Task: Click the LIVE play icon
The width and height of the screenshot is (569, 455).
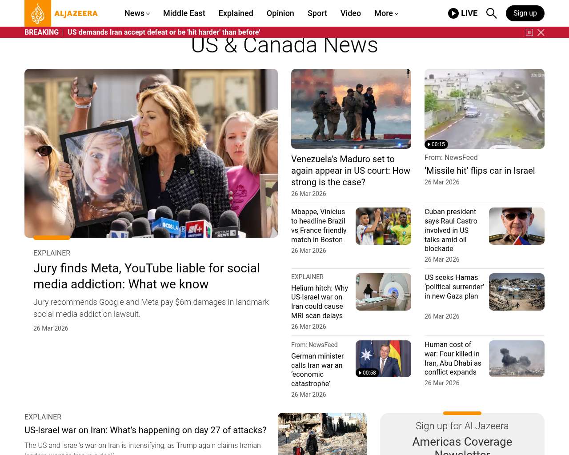Action: click(453, 13)
